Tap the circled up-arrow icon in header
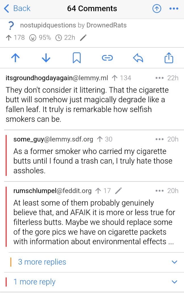This screenshot has width=184, height=294. [x=156, y=9]
